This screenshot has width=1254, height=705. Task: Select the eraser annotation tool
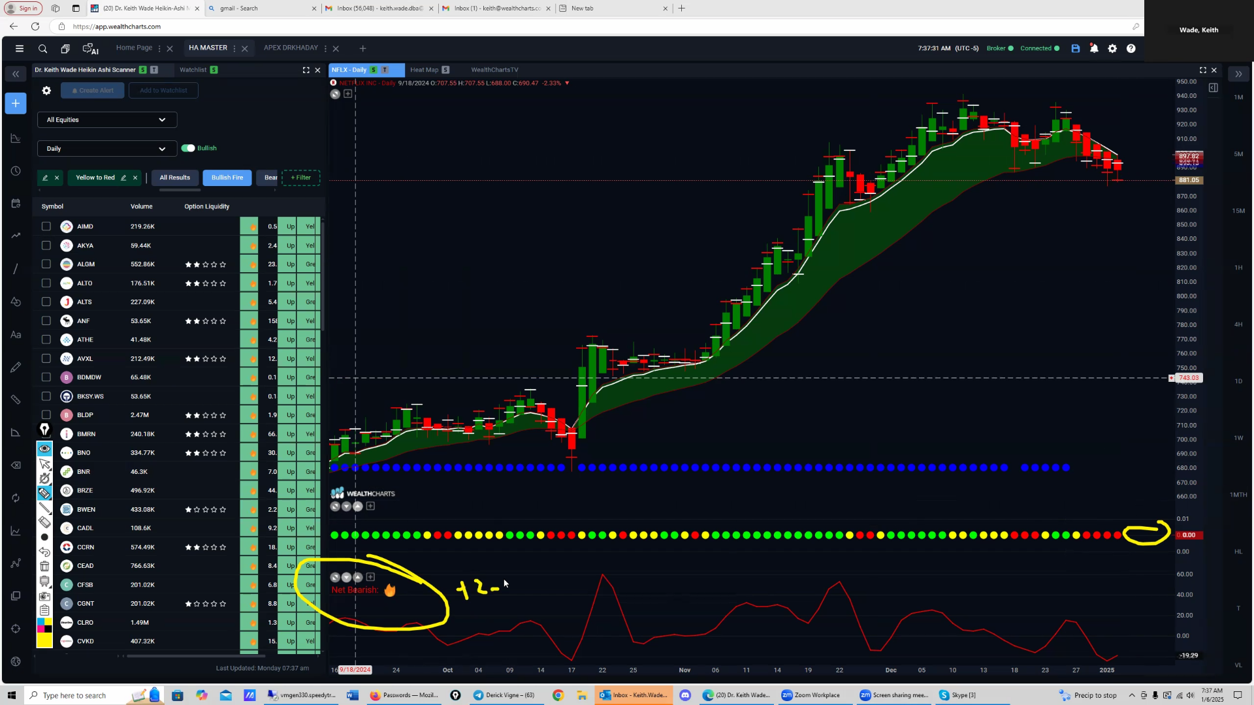[44, 522]
